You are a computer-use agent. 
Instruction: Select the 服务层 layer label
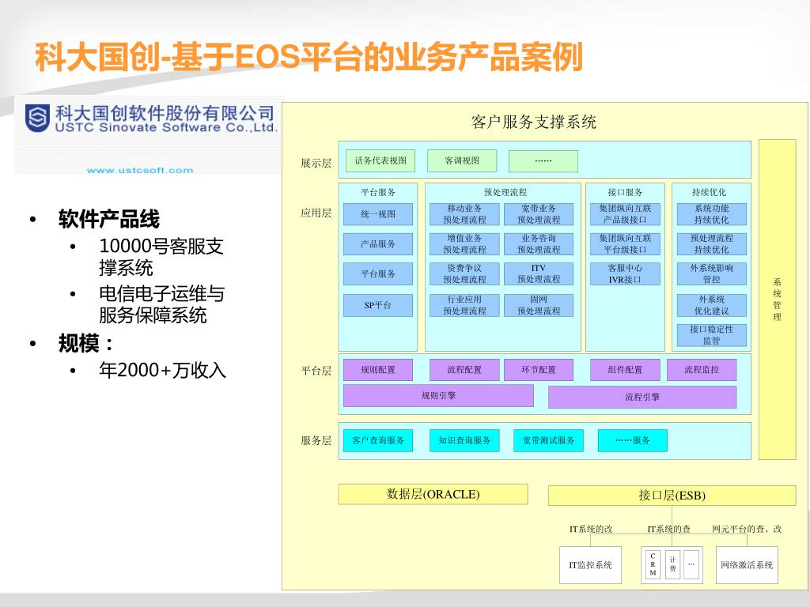pos(316,440)
